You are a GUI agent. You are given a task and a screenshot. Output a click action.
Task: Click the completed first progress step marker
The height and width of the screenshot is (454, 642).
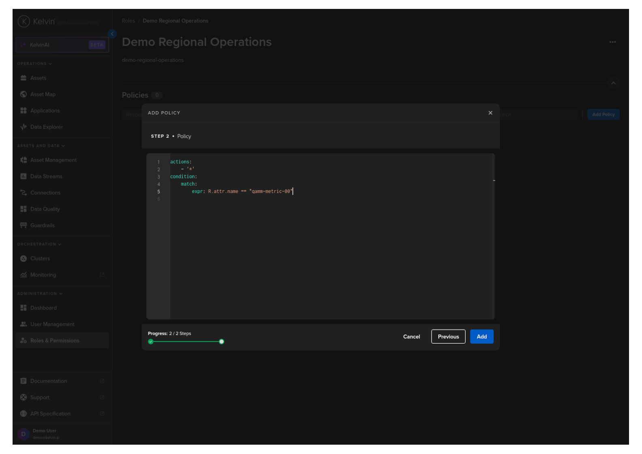tap(151, 342)
